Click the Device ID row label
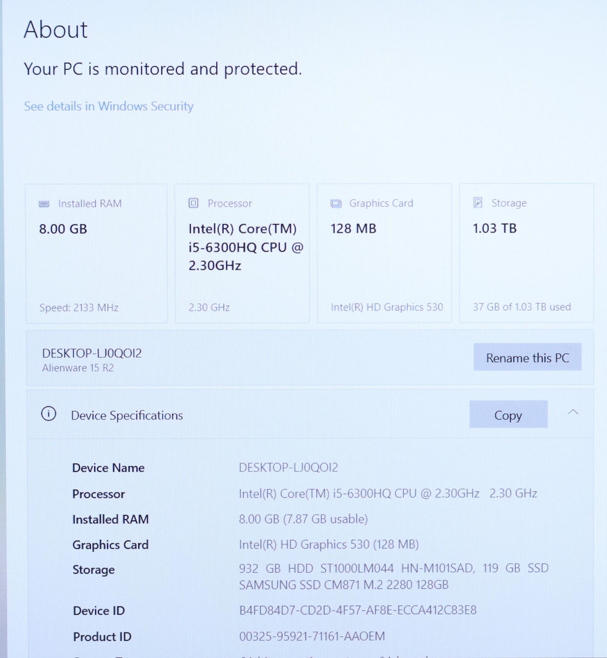Image resolution: width=607 pixels, height=658 pixels. [99, 611]
